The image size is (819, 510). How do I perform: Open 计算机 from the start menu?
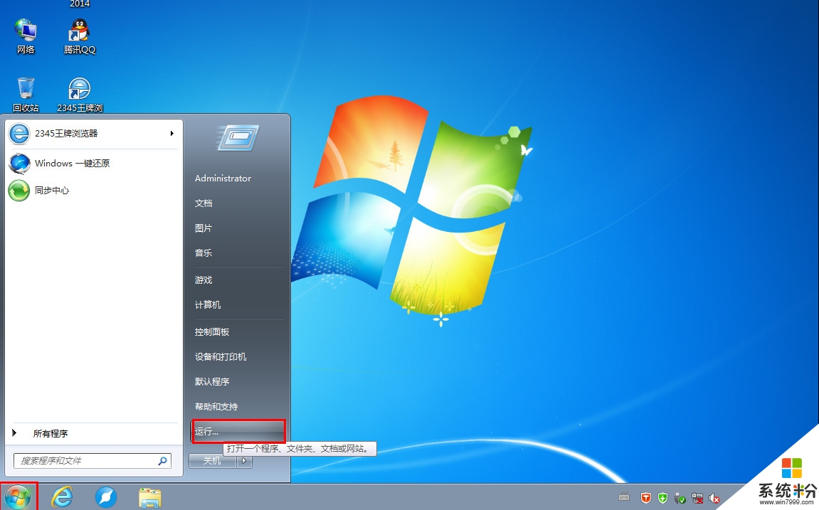tap(208, 305)
